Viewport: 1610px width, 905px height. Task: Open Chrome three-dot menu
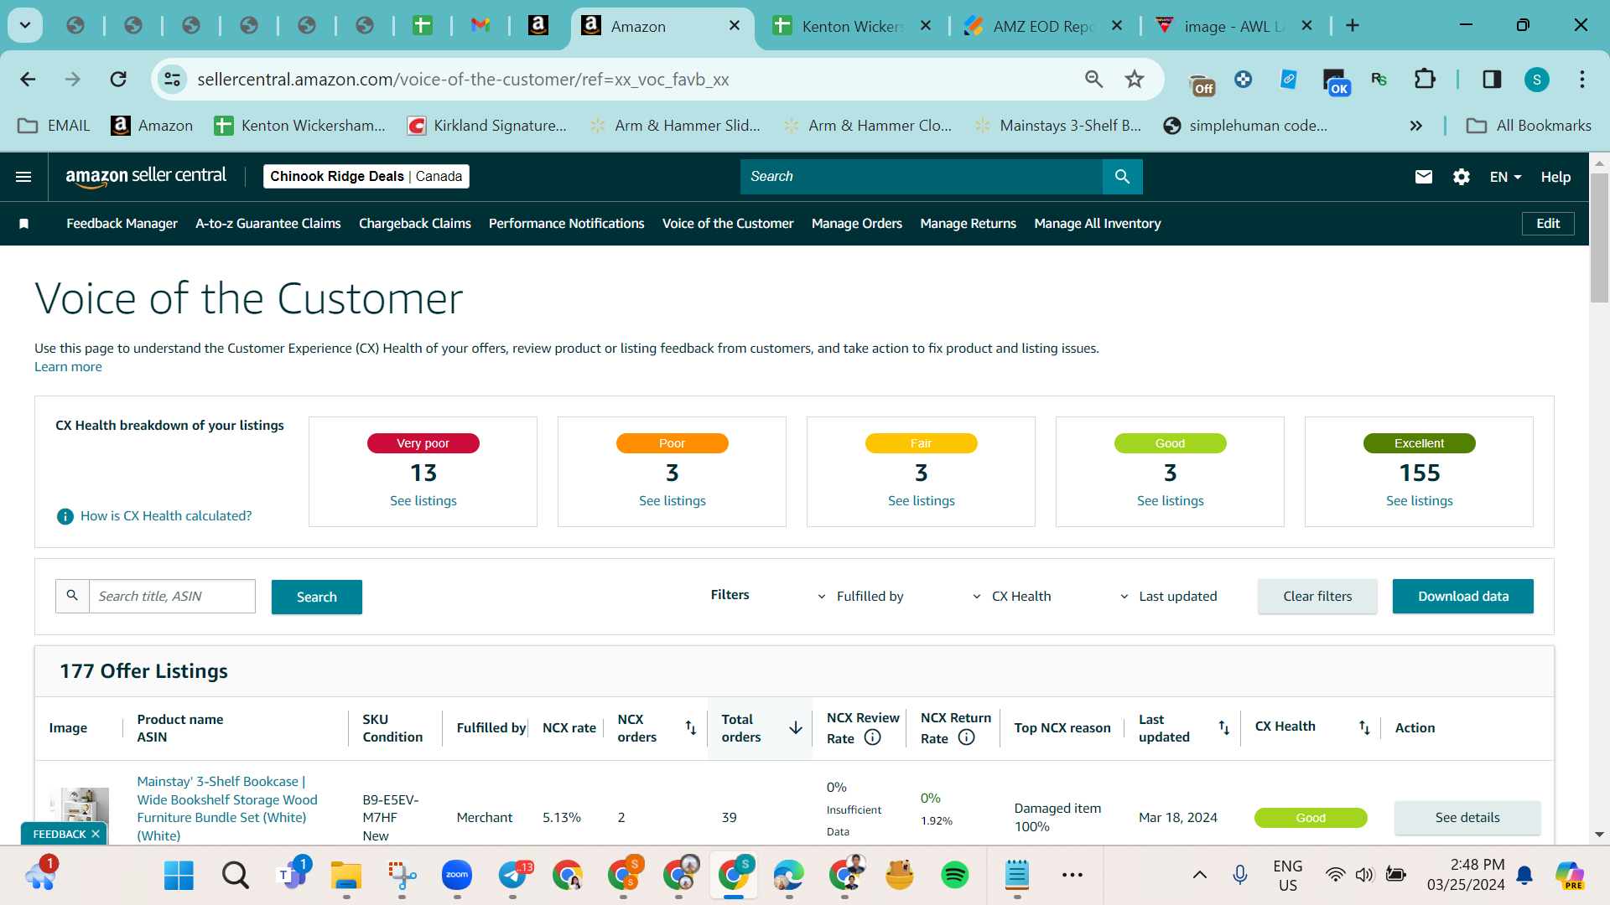tap(1582, 80)
